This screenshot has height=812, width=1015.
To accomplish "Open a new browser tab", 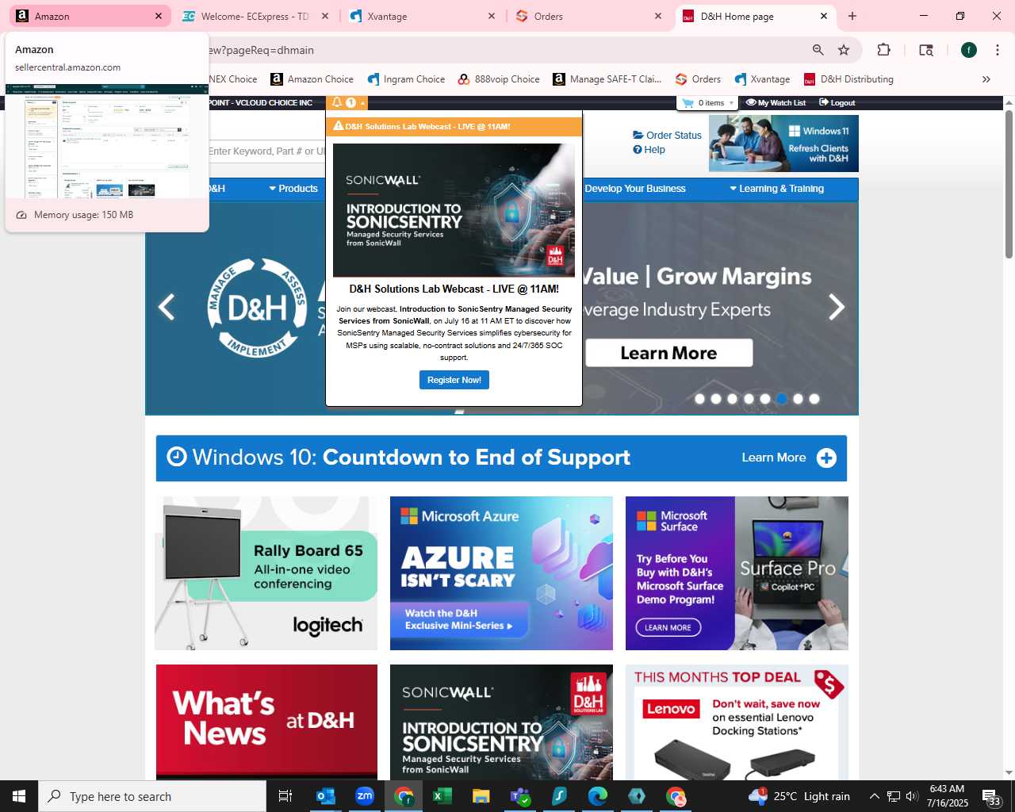I will pyautogui.click(x=852, y=16).
